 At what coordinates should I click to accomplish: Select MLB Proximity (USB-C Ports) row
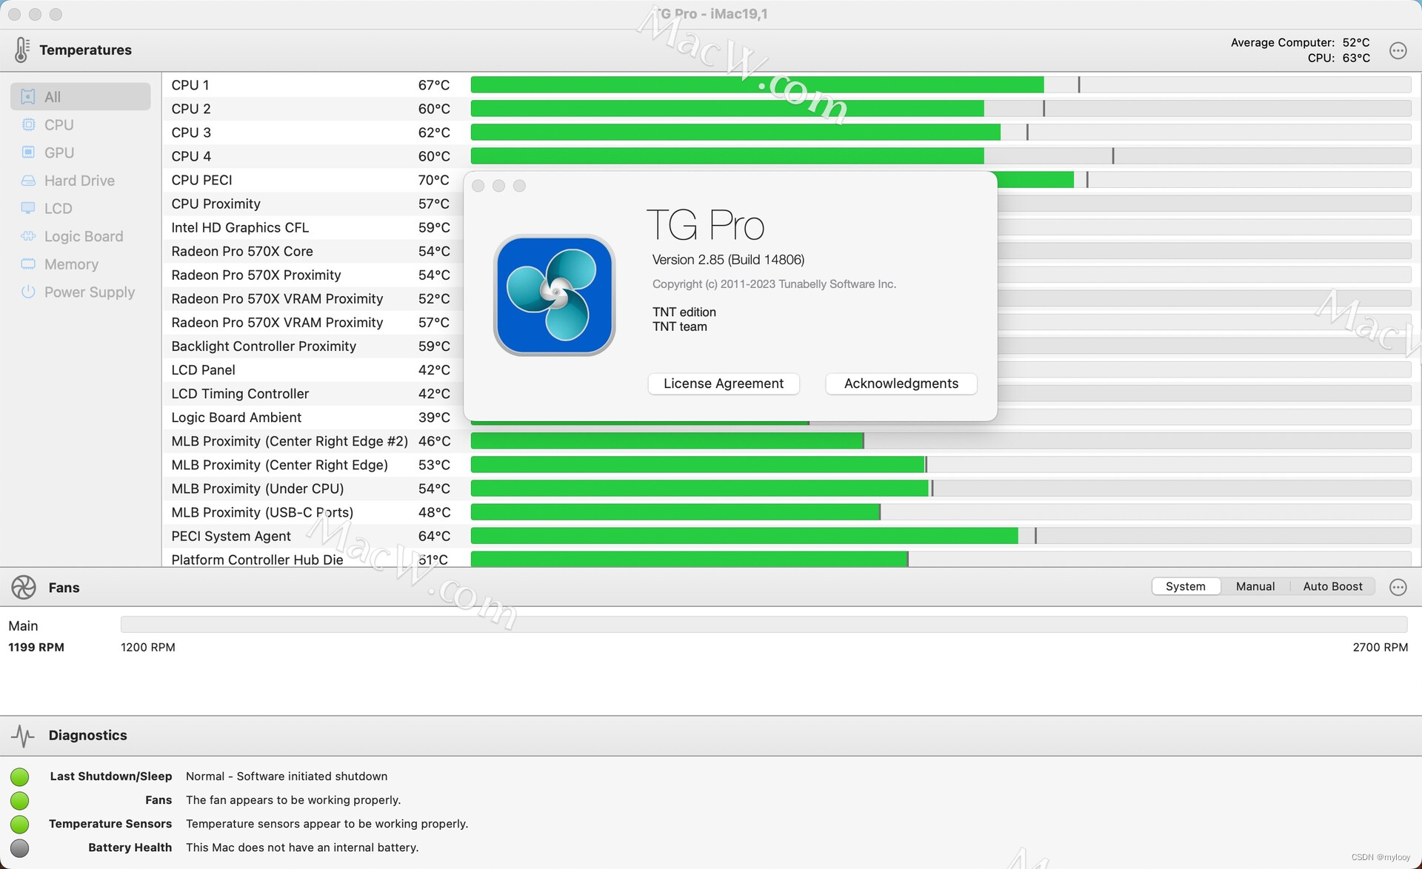791,512
